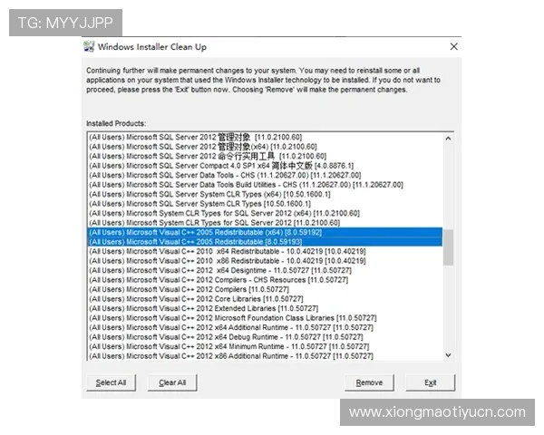
Task: Select SQL Server System CLR Types [10.50.1600.1] non-x64 row
Action: tap(265, 204)
